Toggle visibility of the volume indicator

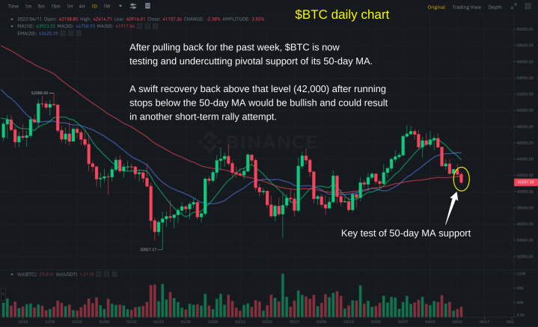(99, 274)
